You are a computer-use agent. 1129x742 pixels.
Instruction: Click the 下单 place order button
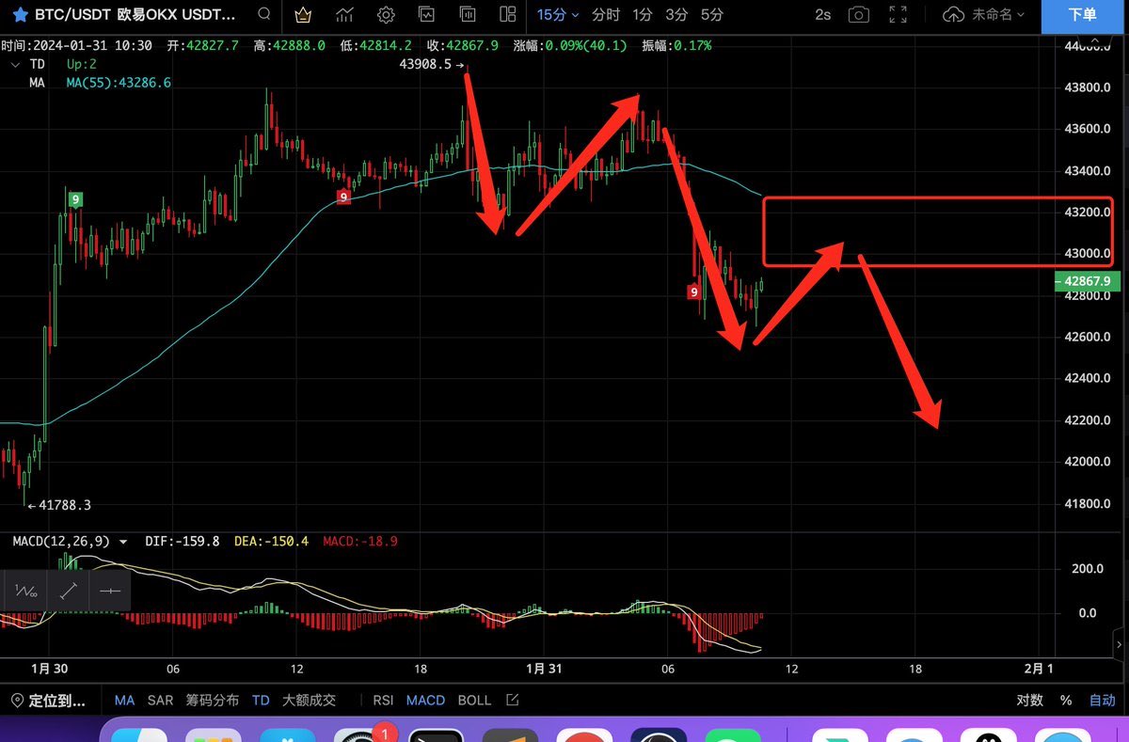tap(1083, 15)
